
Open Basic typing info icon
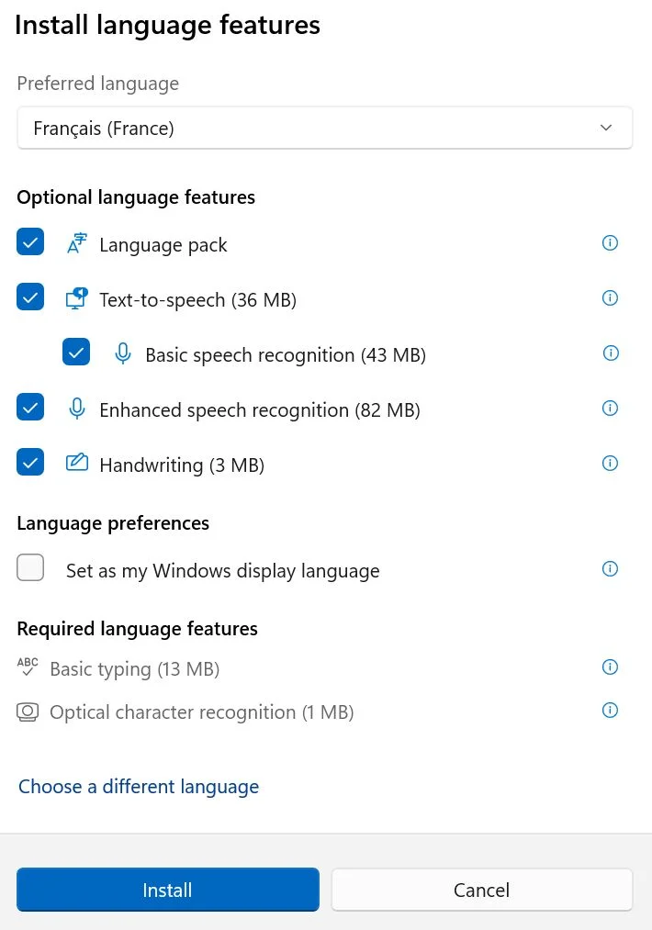(610, 667)
